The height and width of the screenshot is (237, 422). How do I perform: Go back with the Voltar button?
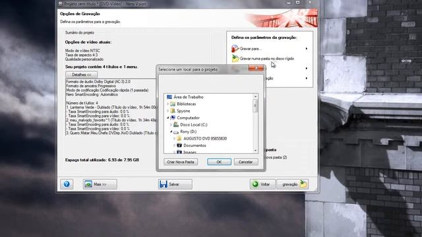click(x=262, y=184)
